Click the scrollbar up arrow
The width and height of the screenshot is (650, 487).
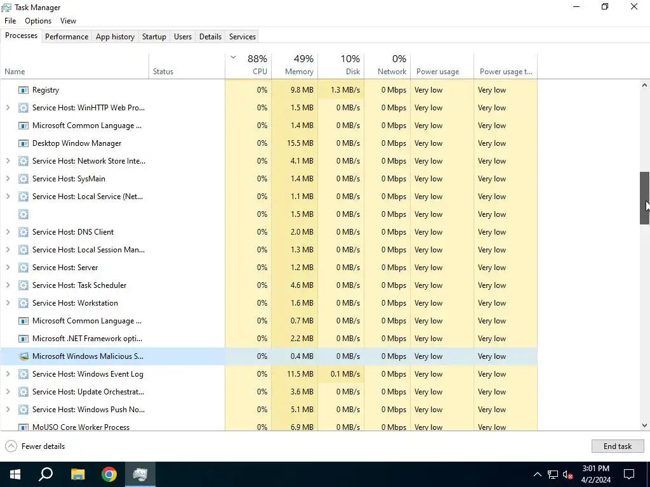tap(645, 86)
